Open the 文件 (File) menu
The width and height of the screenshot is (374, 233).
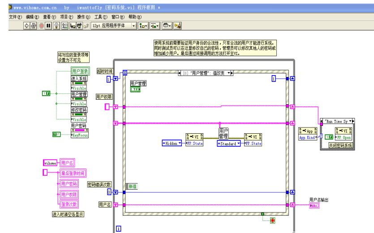click(x=15, y=17)
